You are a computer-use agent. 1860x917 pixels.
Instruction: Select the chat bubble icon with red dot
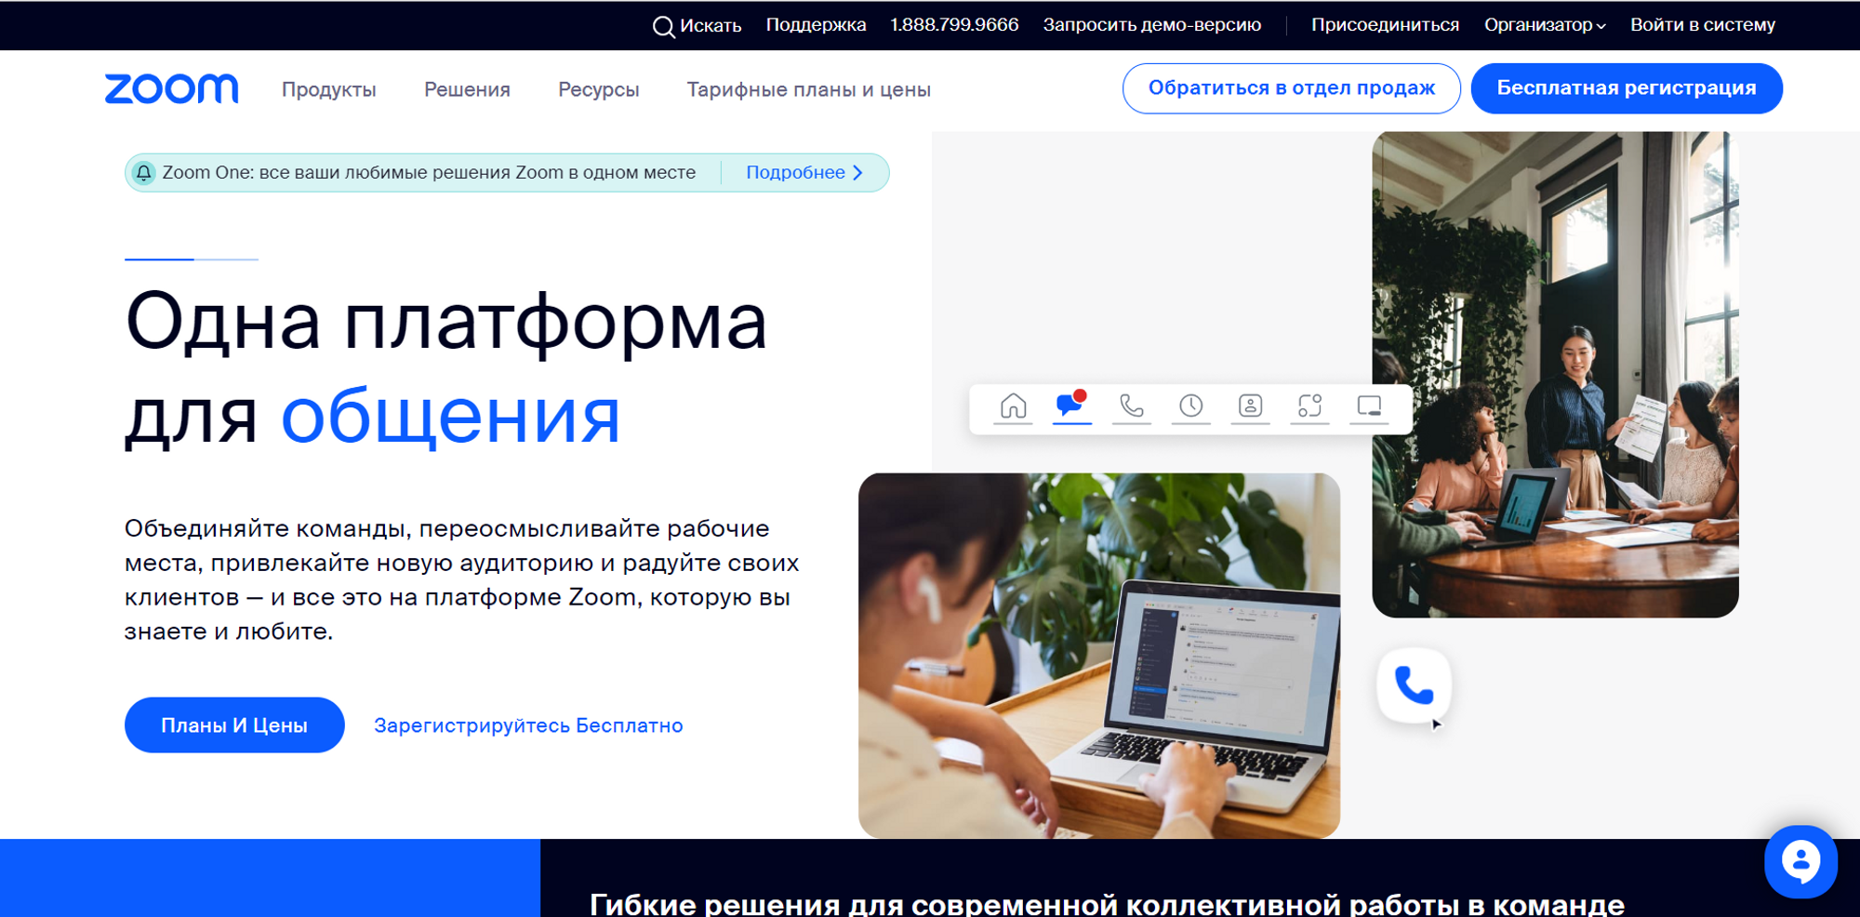pyautogui.click(x=1071, y=405)
